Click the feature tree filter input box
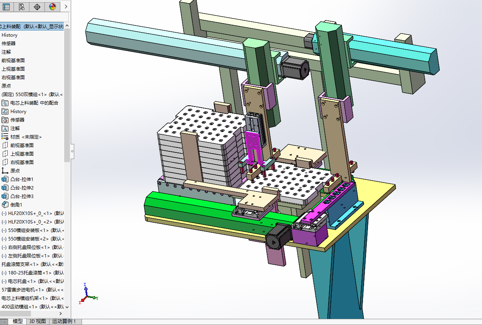Image resolution: width=482 pixels, height=325 pixels. (34, 17)
